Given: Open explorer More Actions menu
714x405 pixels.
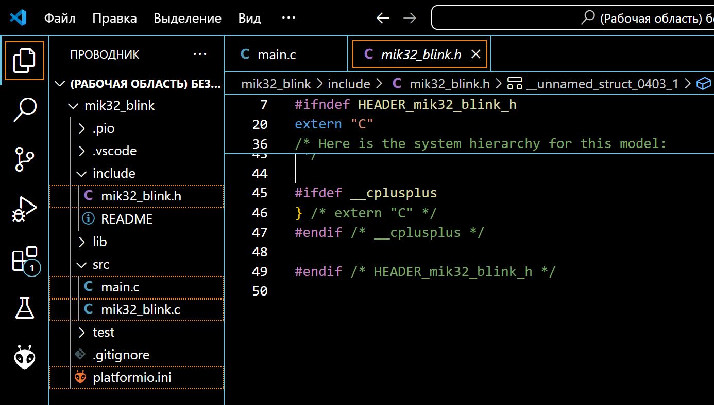Looking at the screenshot, I should tap(200, 54).
